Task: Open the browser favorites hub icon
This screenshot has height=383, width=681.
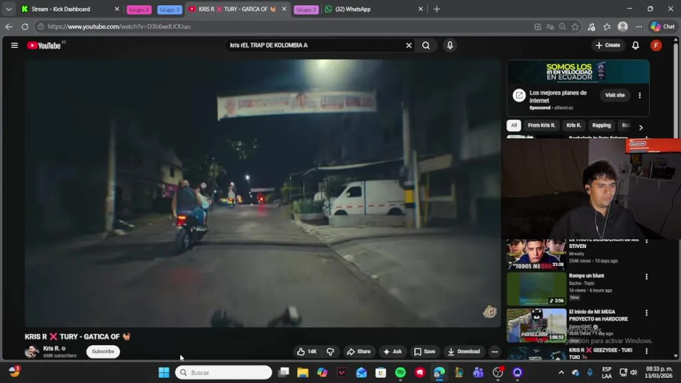Action: [x=607, y=27]
